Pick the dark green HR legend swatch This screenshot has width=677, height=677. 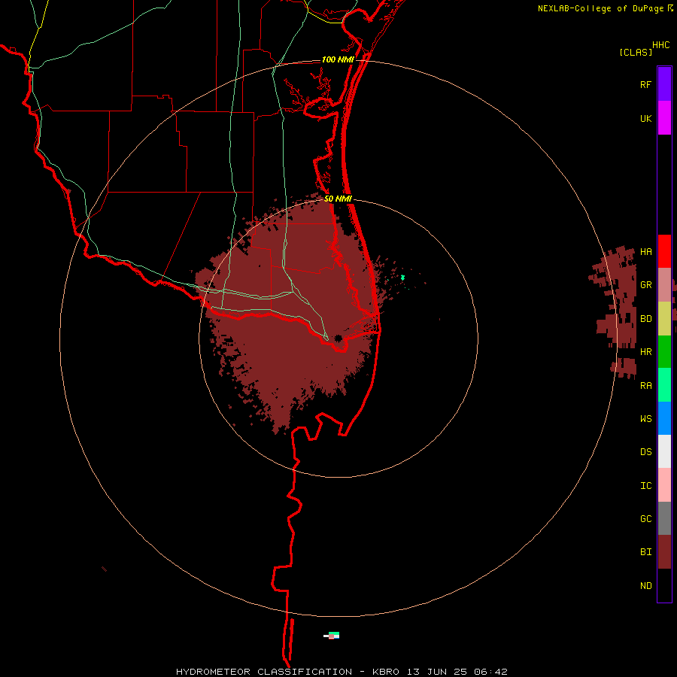tap(664, 351)
